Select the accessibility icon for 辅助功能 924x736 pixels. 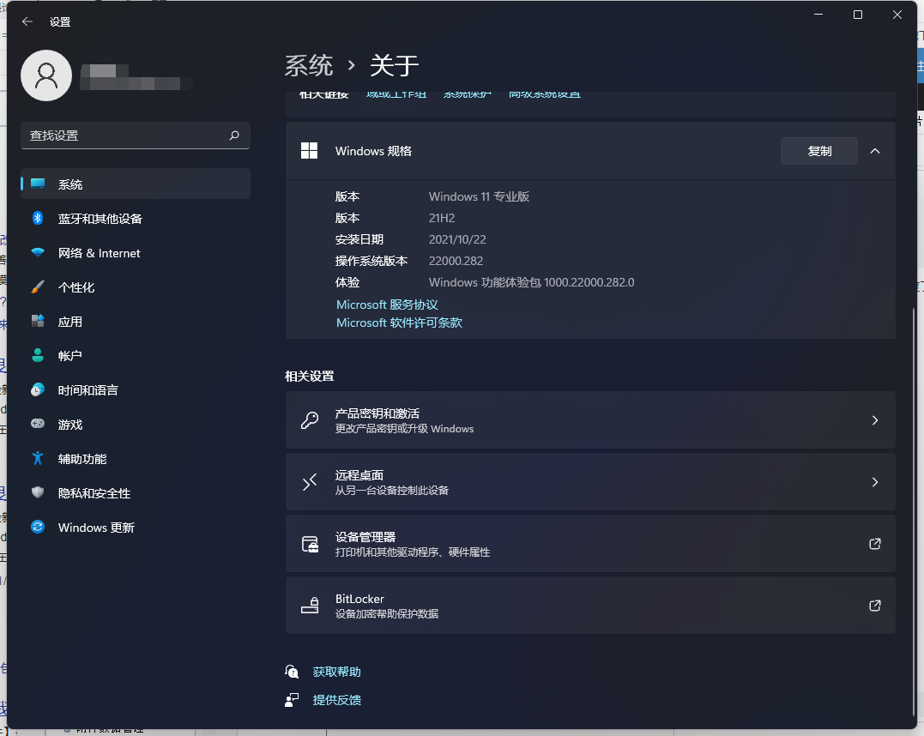coord(38,458)
